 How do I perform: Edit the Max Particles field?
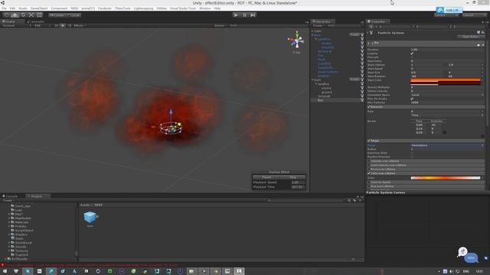pyautogui.click(x=447, y=102)
